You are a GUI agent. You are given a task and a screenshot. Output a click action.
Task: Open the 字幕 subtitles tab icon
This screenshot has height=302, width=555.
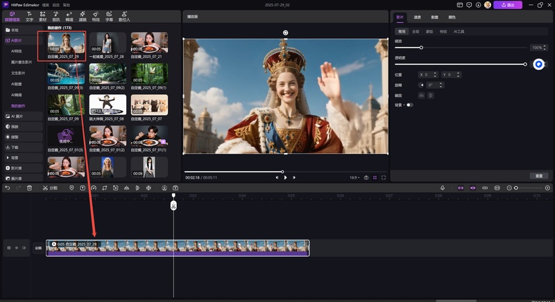[109, 16]
